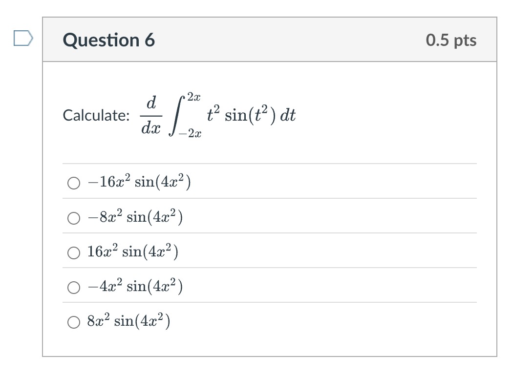Choose the radio button for 16x² sin(4x²)

coord(74,253)
